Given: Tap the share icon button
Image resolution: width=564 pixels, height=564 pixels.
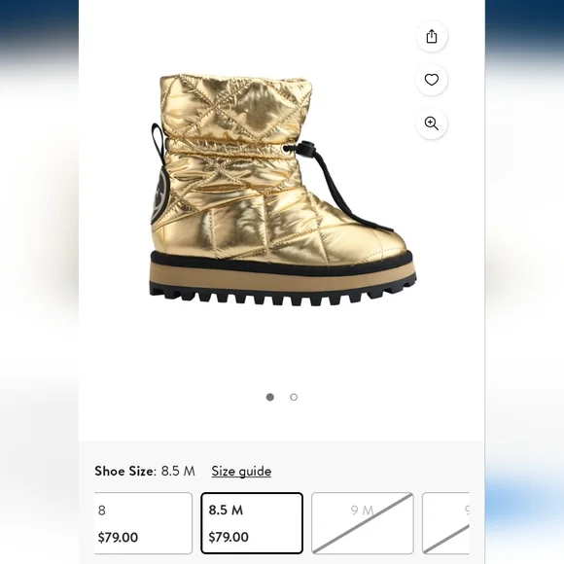Looking at the screenshot, I should tap(432, 36).
